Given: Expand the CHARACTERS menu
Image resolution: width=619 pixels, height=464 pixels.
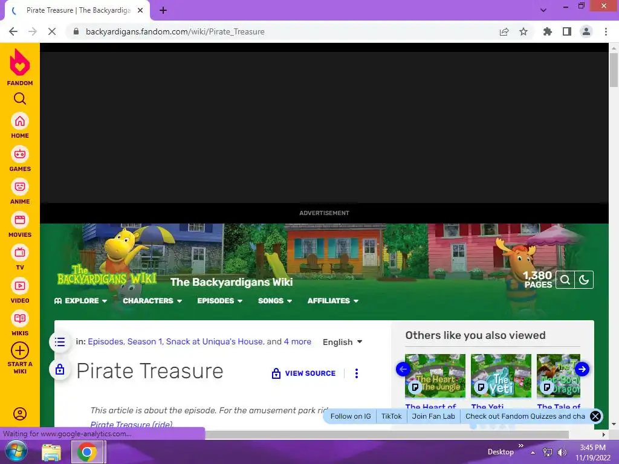Looking at the screenshot, I should pos(152,301).
